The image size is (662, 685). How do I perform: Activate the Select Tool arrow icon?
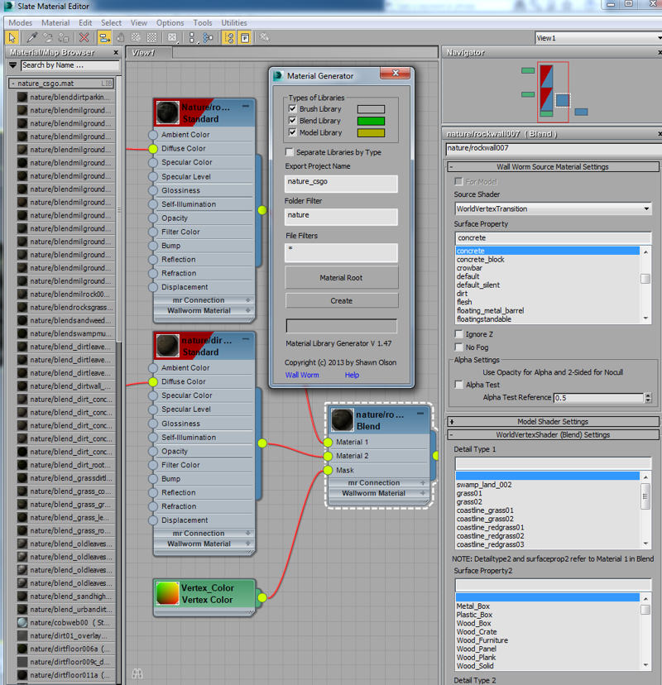tap(12, 37)
